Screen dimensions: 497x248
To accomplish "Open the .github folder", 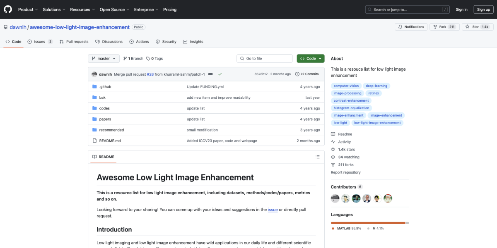I will pyautogui.click(x=105, y=87).
